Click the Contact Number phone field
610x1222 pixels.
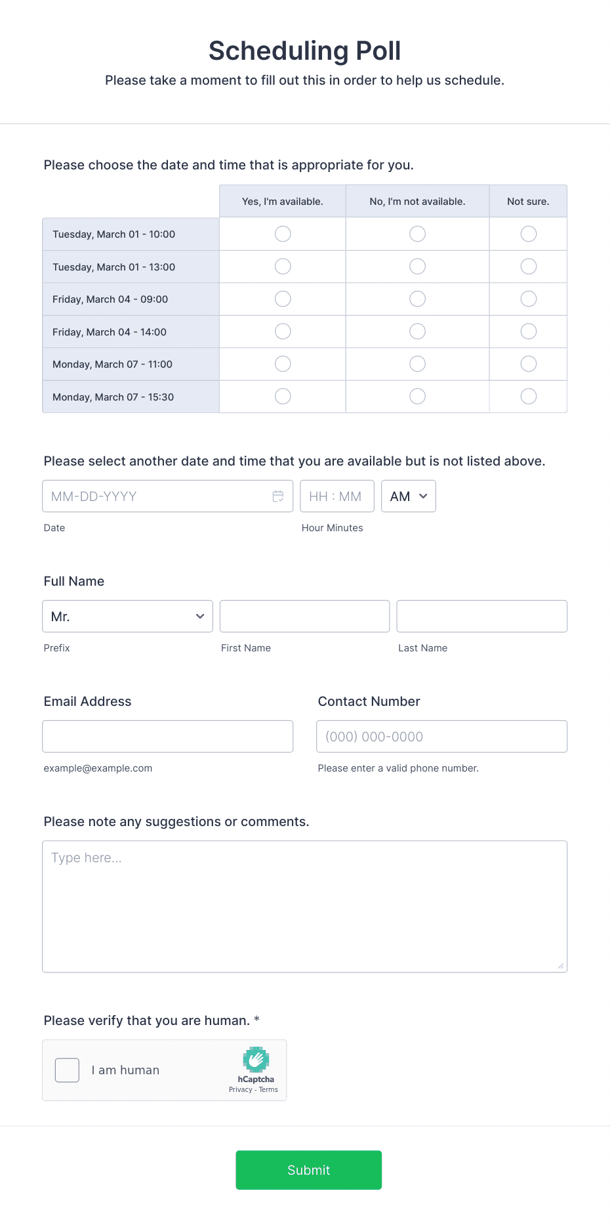[x=441, y=737]
